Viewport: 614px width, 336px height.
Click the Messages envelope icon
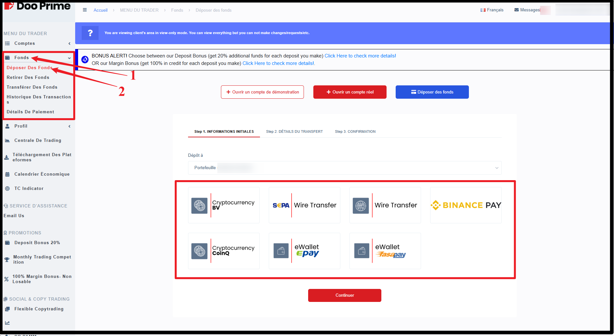(516, 10)
